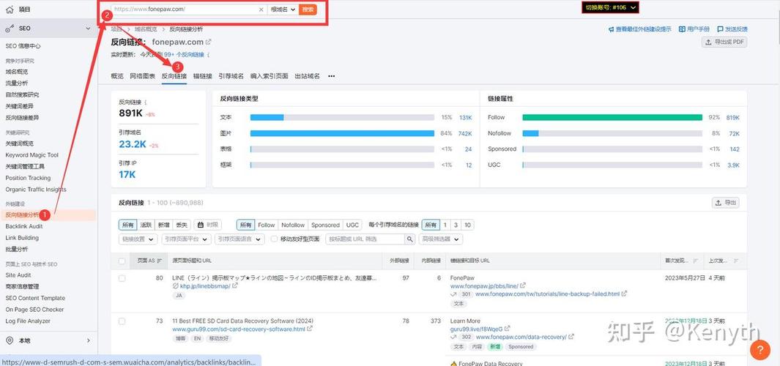
Task: Select the UGC link-attribute filter
Action: (x=352, y=225)
